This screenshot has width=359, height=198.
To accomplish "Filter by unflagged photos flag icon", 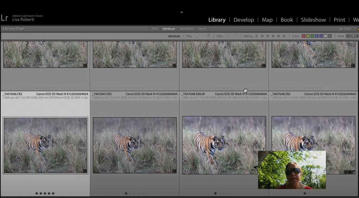I will (203, 36).
